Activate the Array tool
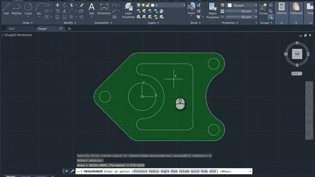 tap(71, 17)
